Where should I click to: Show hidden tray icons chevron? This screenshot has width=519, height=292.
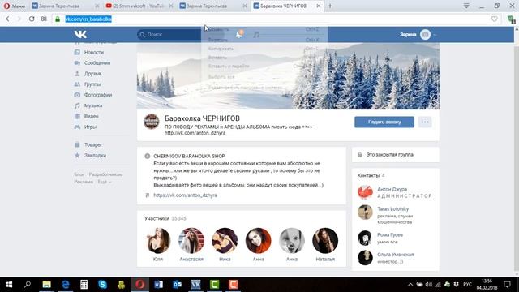410,285
